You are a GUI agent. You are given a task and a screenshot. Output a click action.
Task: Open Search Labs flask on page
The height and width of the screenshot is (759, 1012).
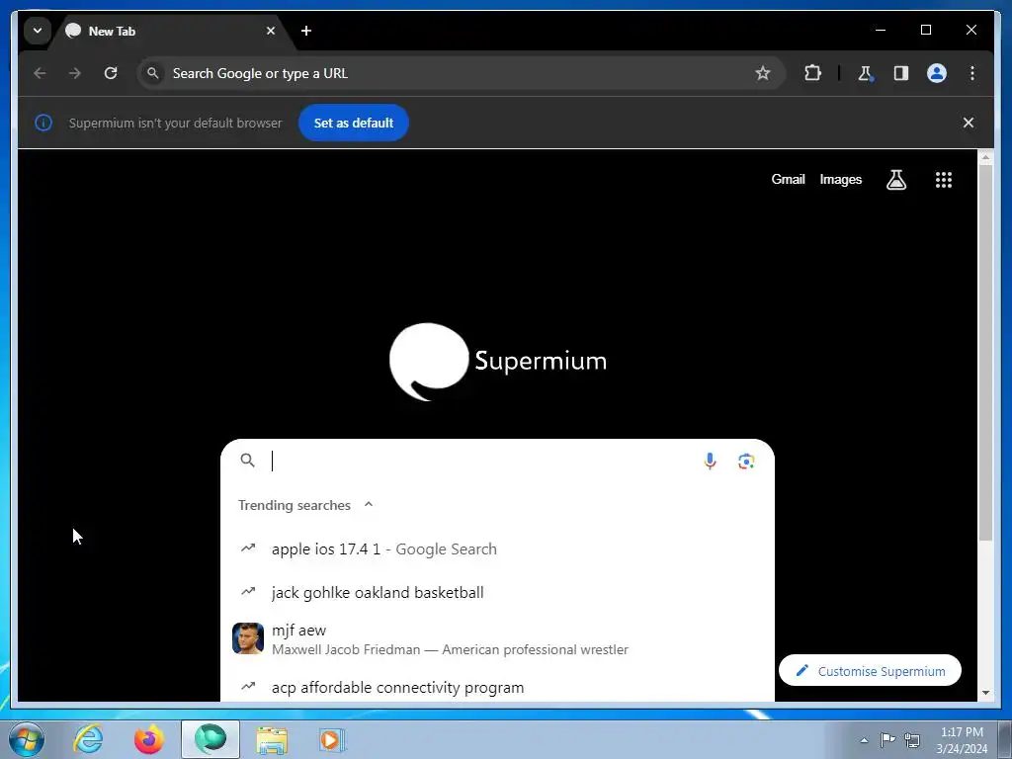895,180
